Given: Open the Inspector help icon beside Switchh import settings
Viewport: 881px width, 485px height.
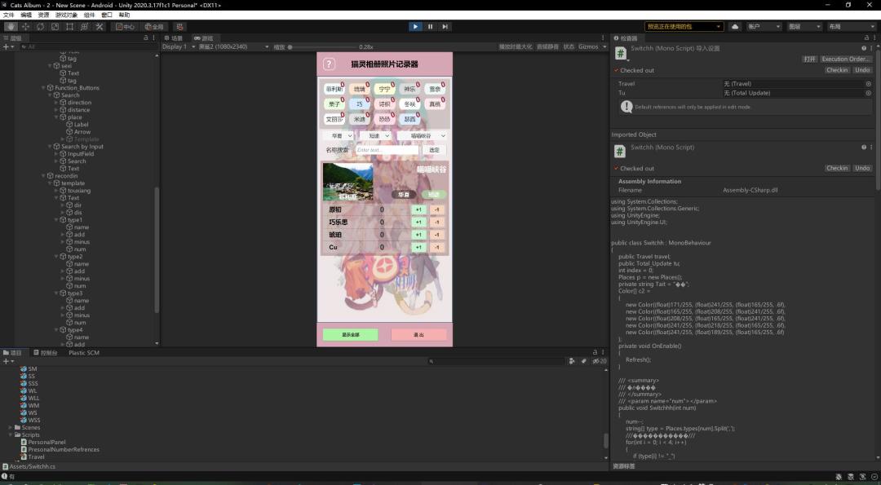Looking at the screenshot, I should click(x=864, y=48).
